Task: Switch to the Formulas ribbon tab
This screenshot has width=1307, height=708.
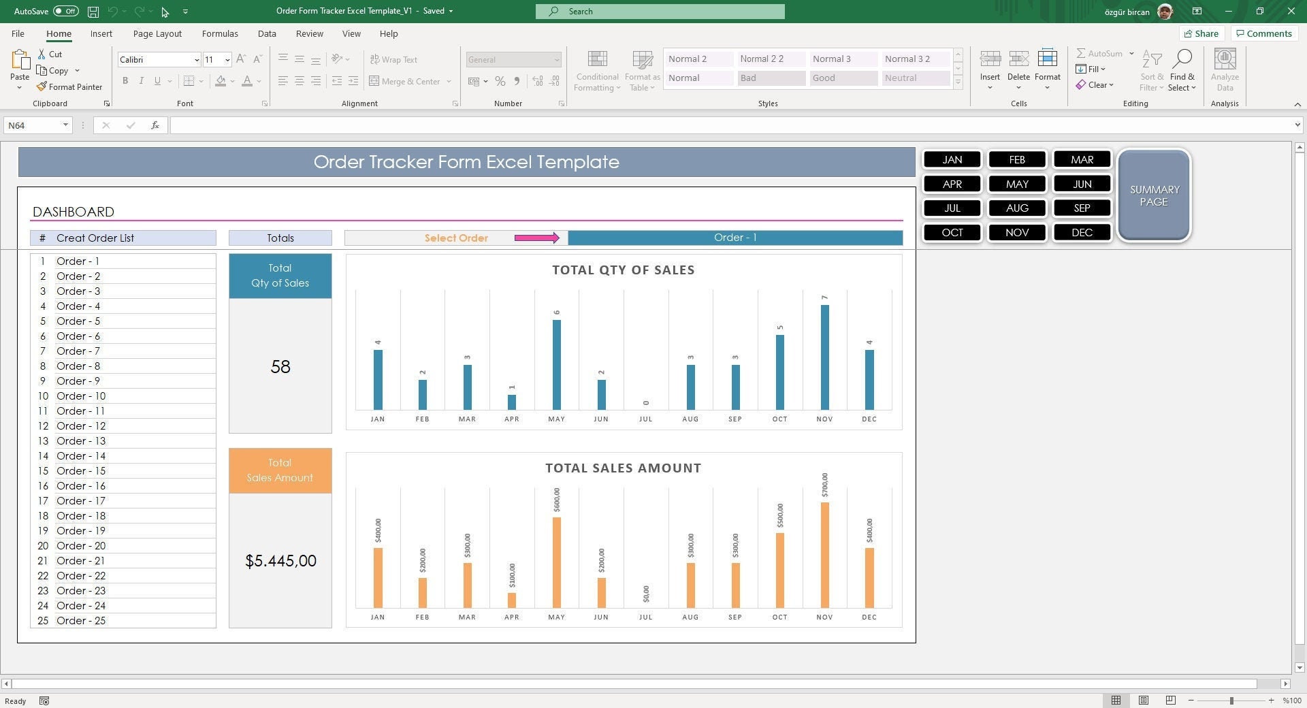Action: (219, 33)
